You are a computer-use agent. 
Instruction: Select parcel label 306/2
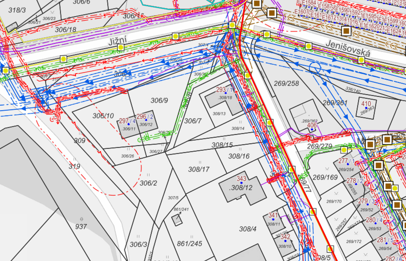(149, 183)
